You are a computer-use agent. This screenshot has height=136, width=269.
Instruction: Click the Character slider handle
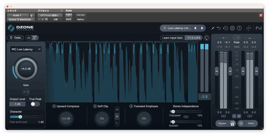pos(20,117)
